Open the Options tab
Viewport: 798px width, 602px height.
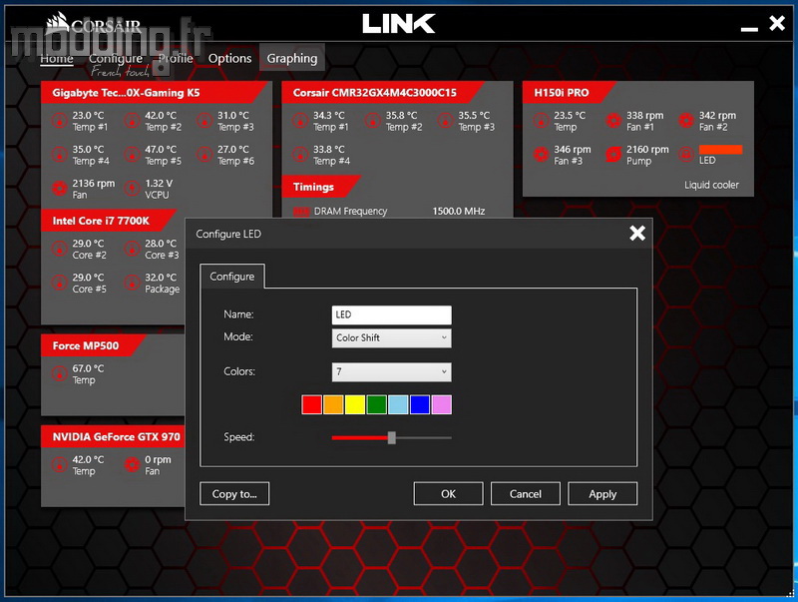[229, 59]
